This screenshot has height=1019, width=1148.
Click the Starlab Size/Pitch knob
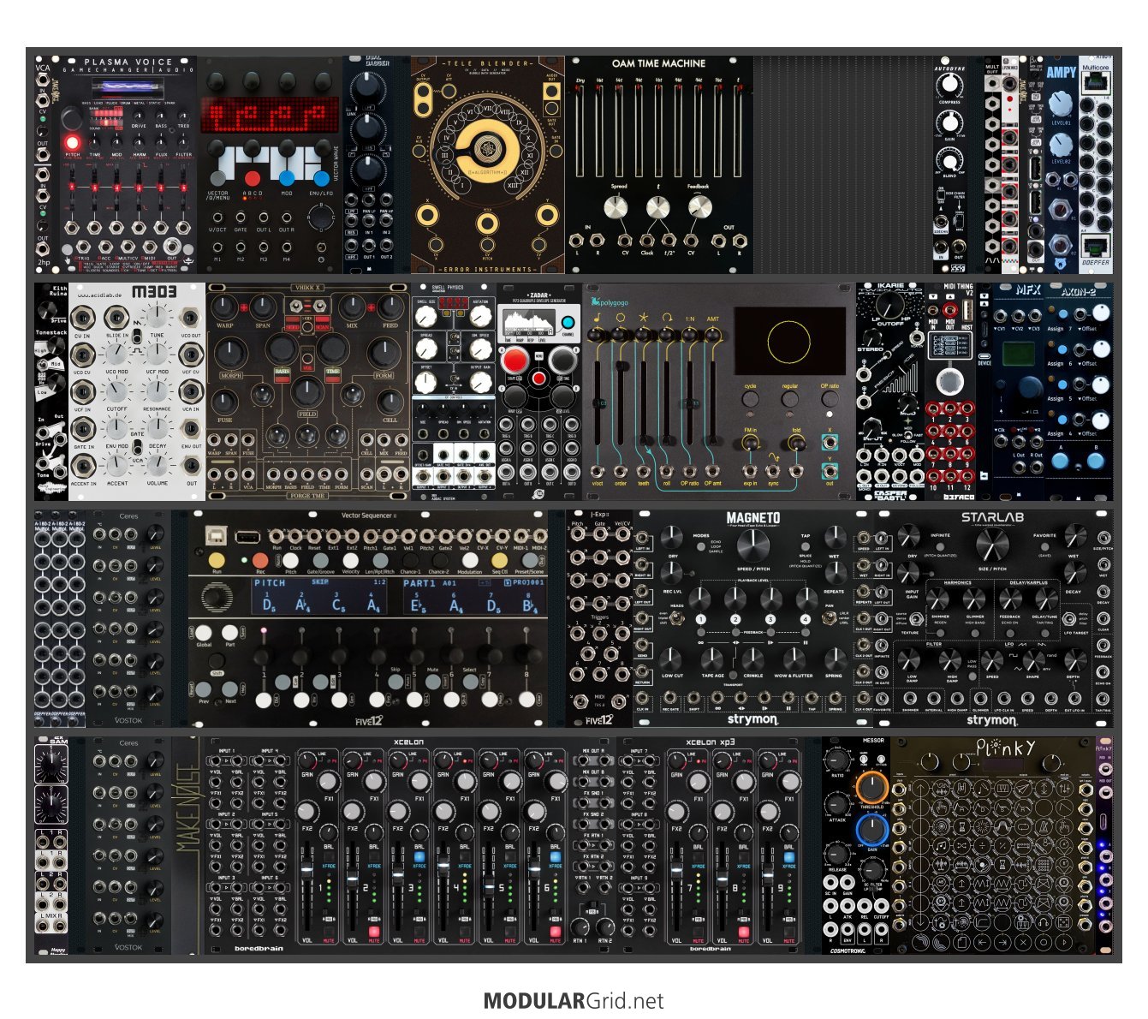pos(991,545)
